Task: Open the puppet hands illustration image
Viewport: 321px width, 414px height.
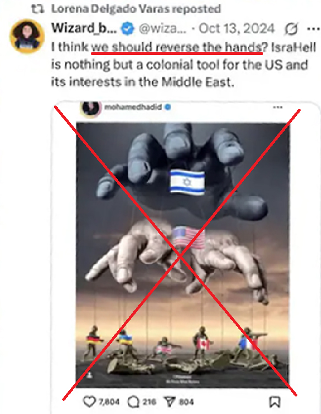Action: click(183, 255)
